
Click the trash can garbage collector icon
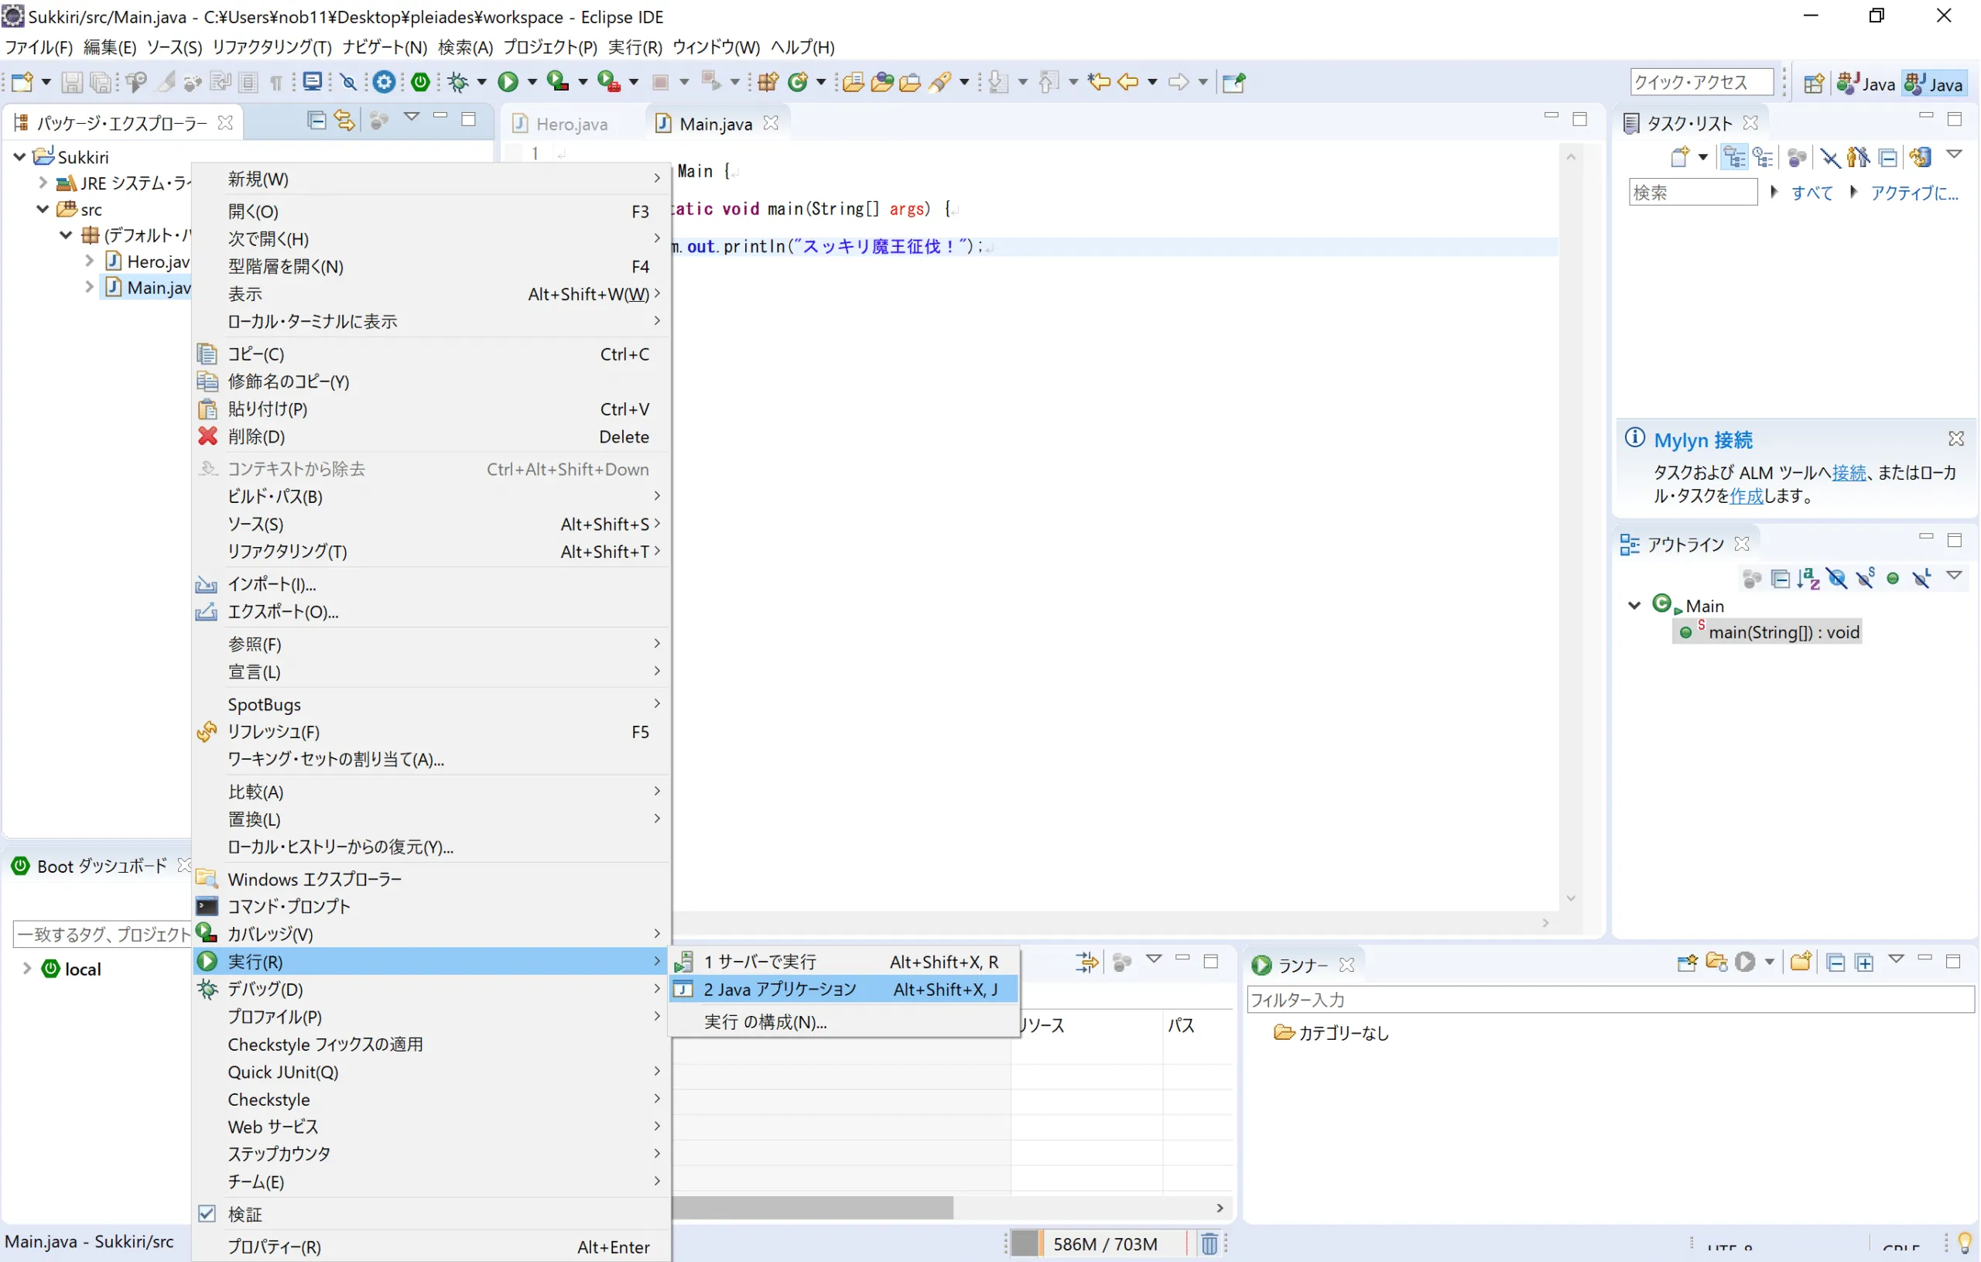[1209, 1243]
